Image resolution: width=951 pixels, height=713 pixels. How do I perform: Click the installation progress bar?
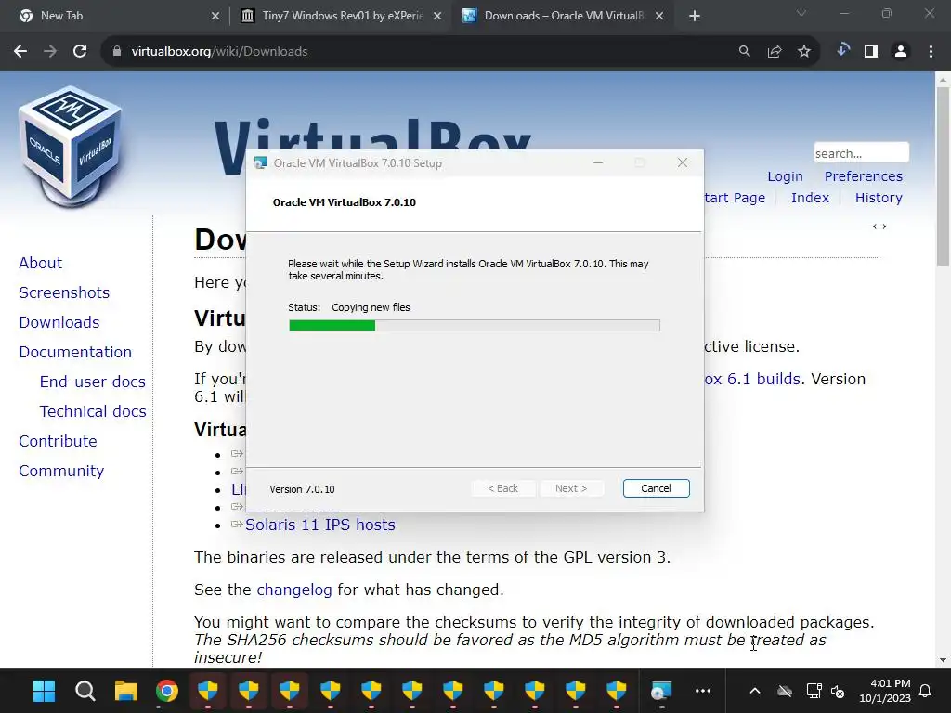click(475, 326)
